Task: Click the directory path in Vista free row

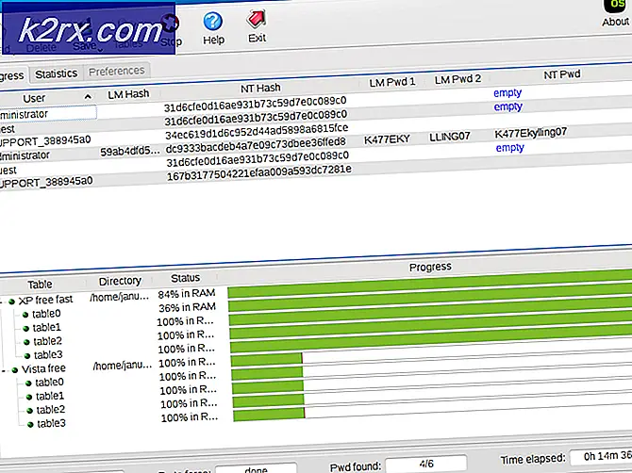Action: pos(123,366)
